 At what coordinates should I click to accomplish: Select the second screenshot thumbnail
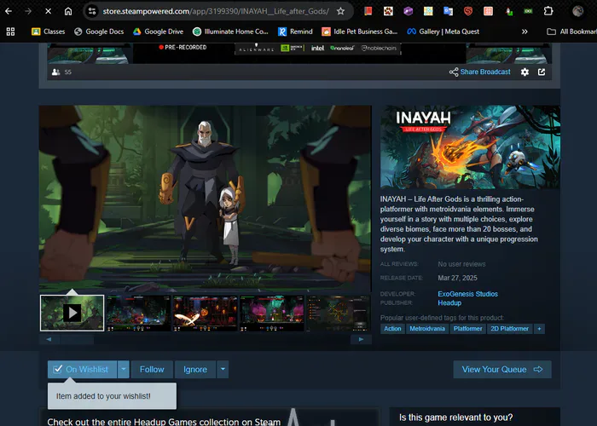pyautogui.click(x=138, y=313)
